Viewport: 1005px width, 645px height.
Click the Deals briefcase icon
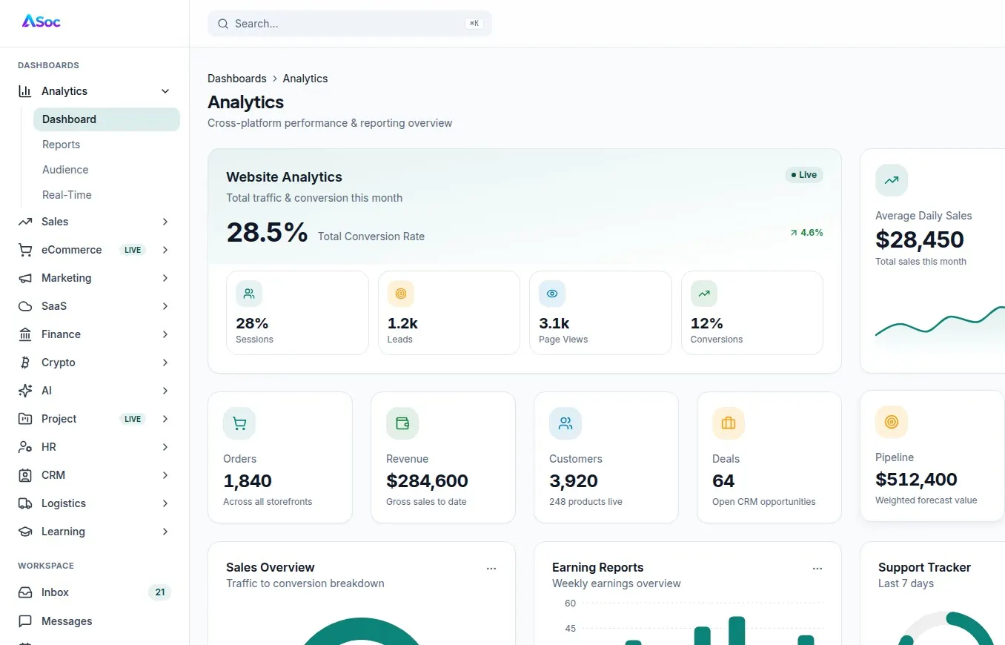pos(729,423)
